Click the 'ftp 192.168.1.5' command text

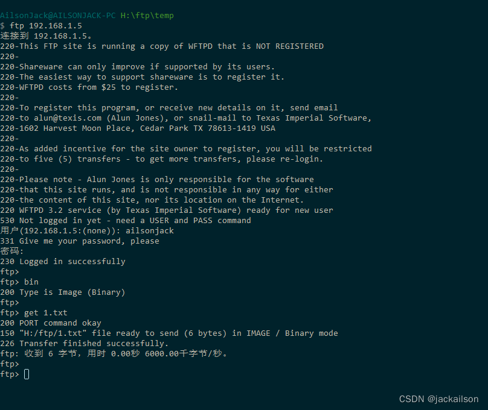(46, 26)
